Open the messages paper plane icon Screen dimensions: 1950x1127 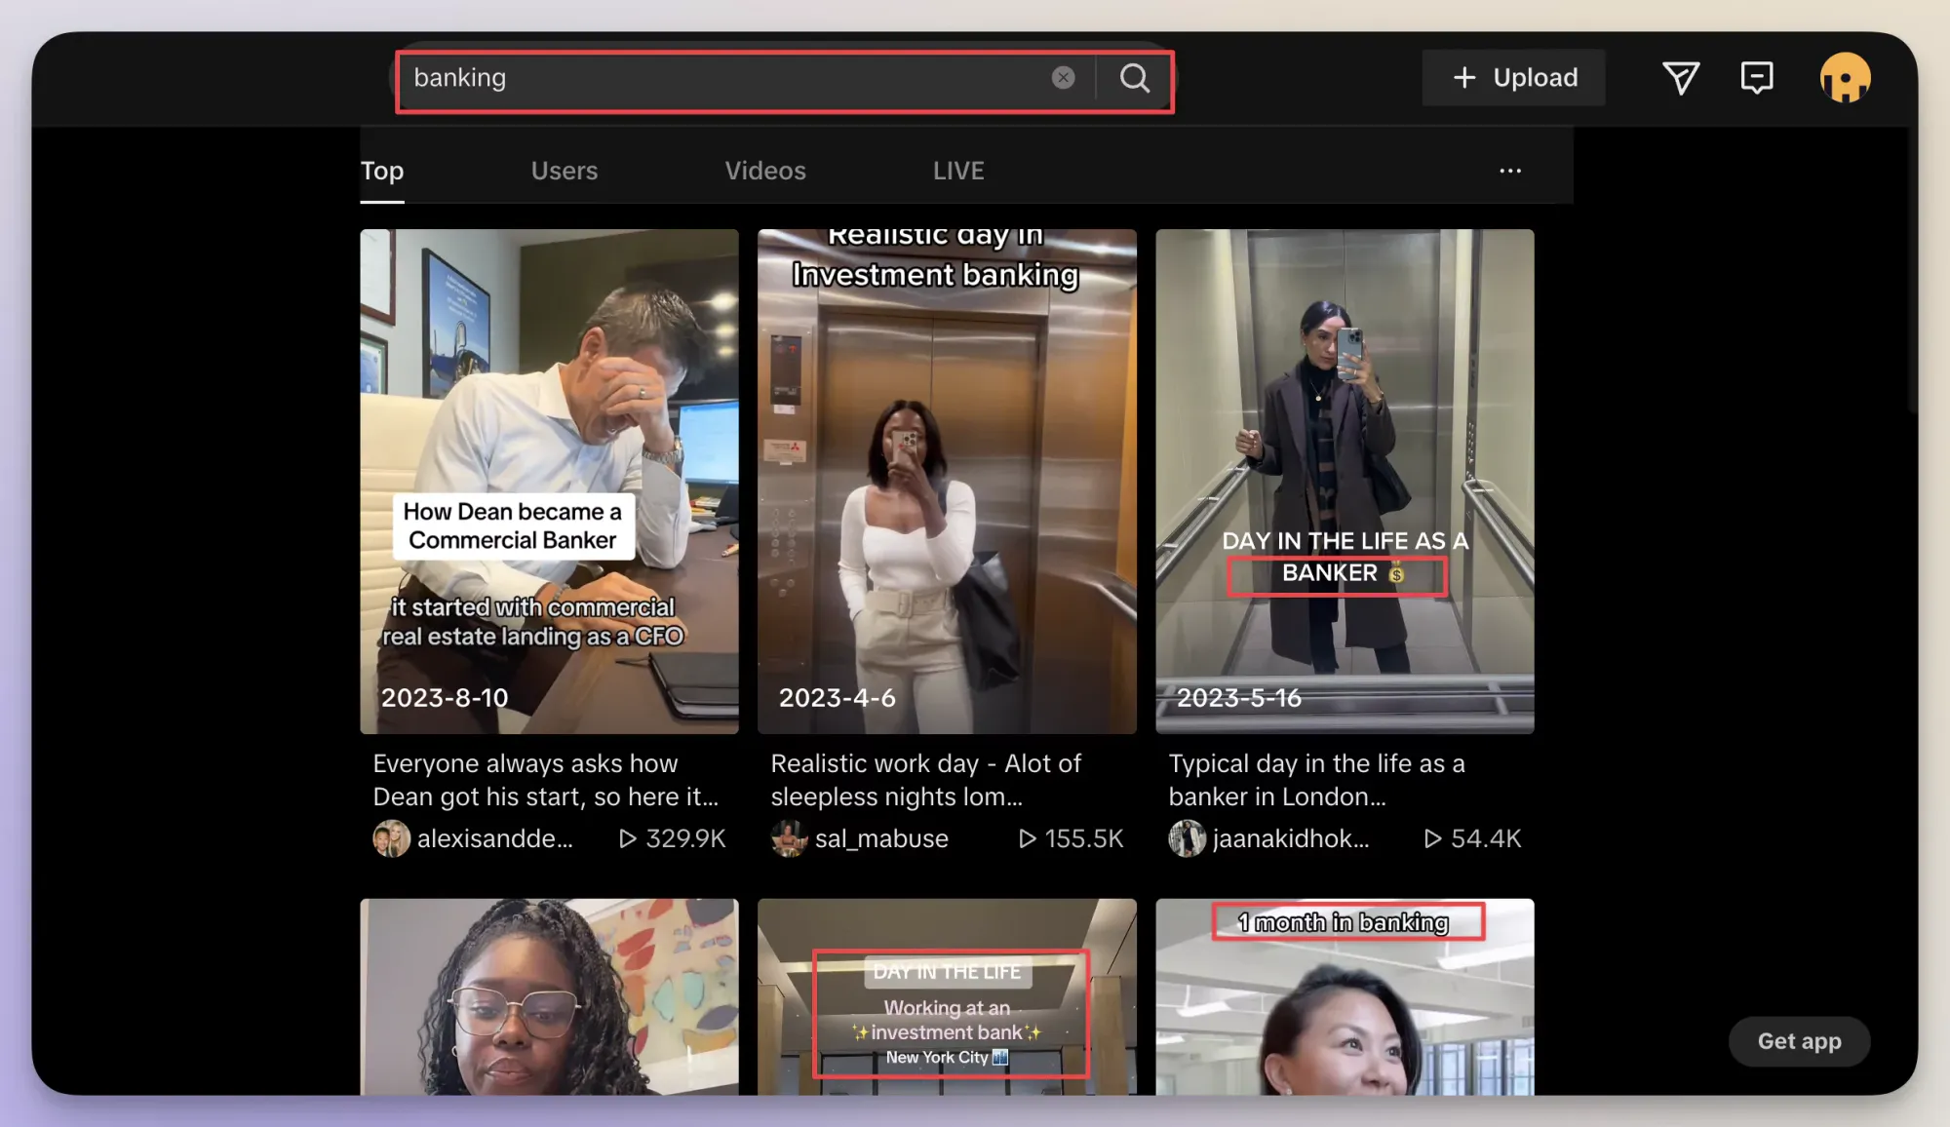[x=1681, y=78]
